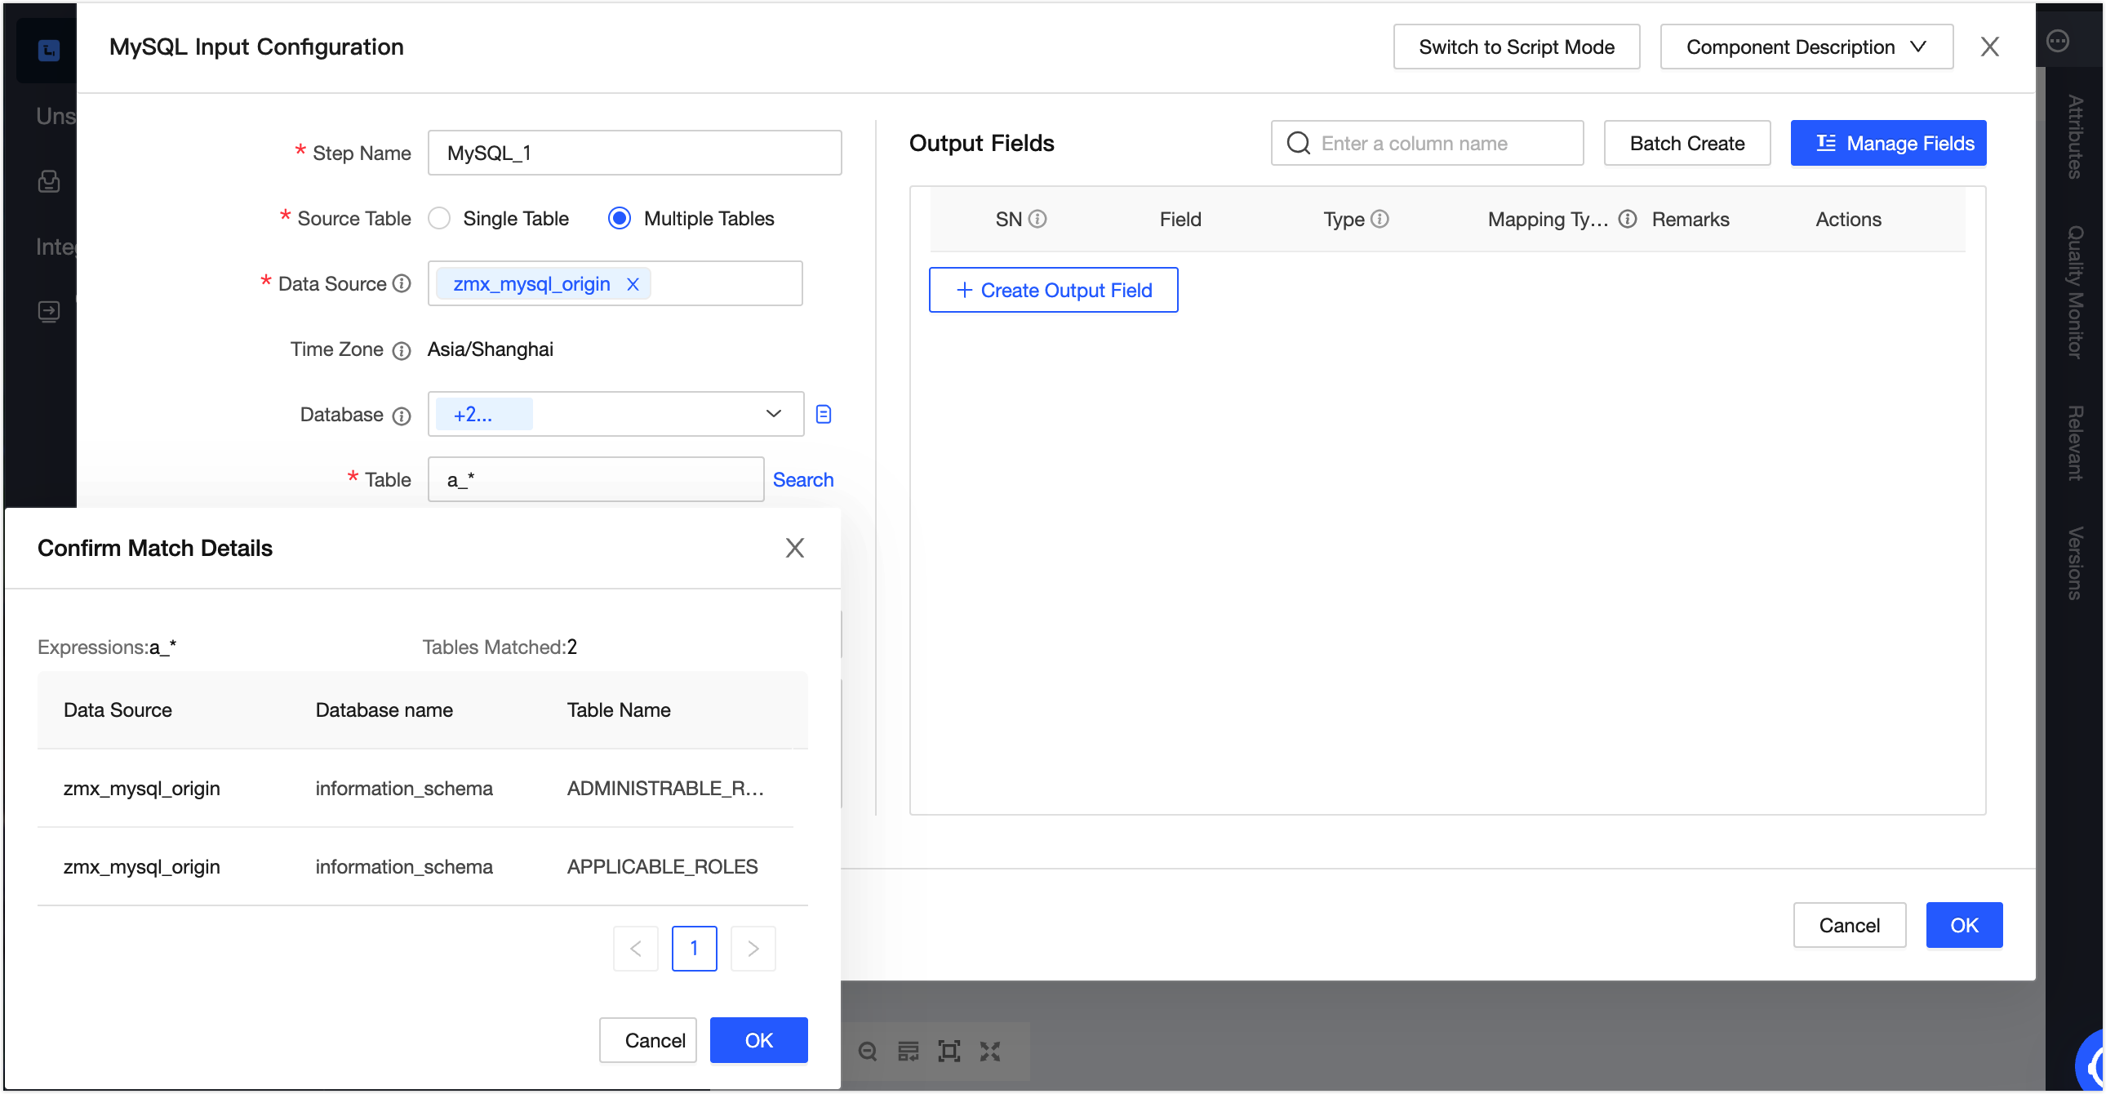Open the database list icon next to Database dropdown

pos(824,415)
